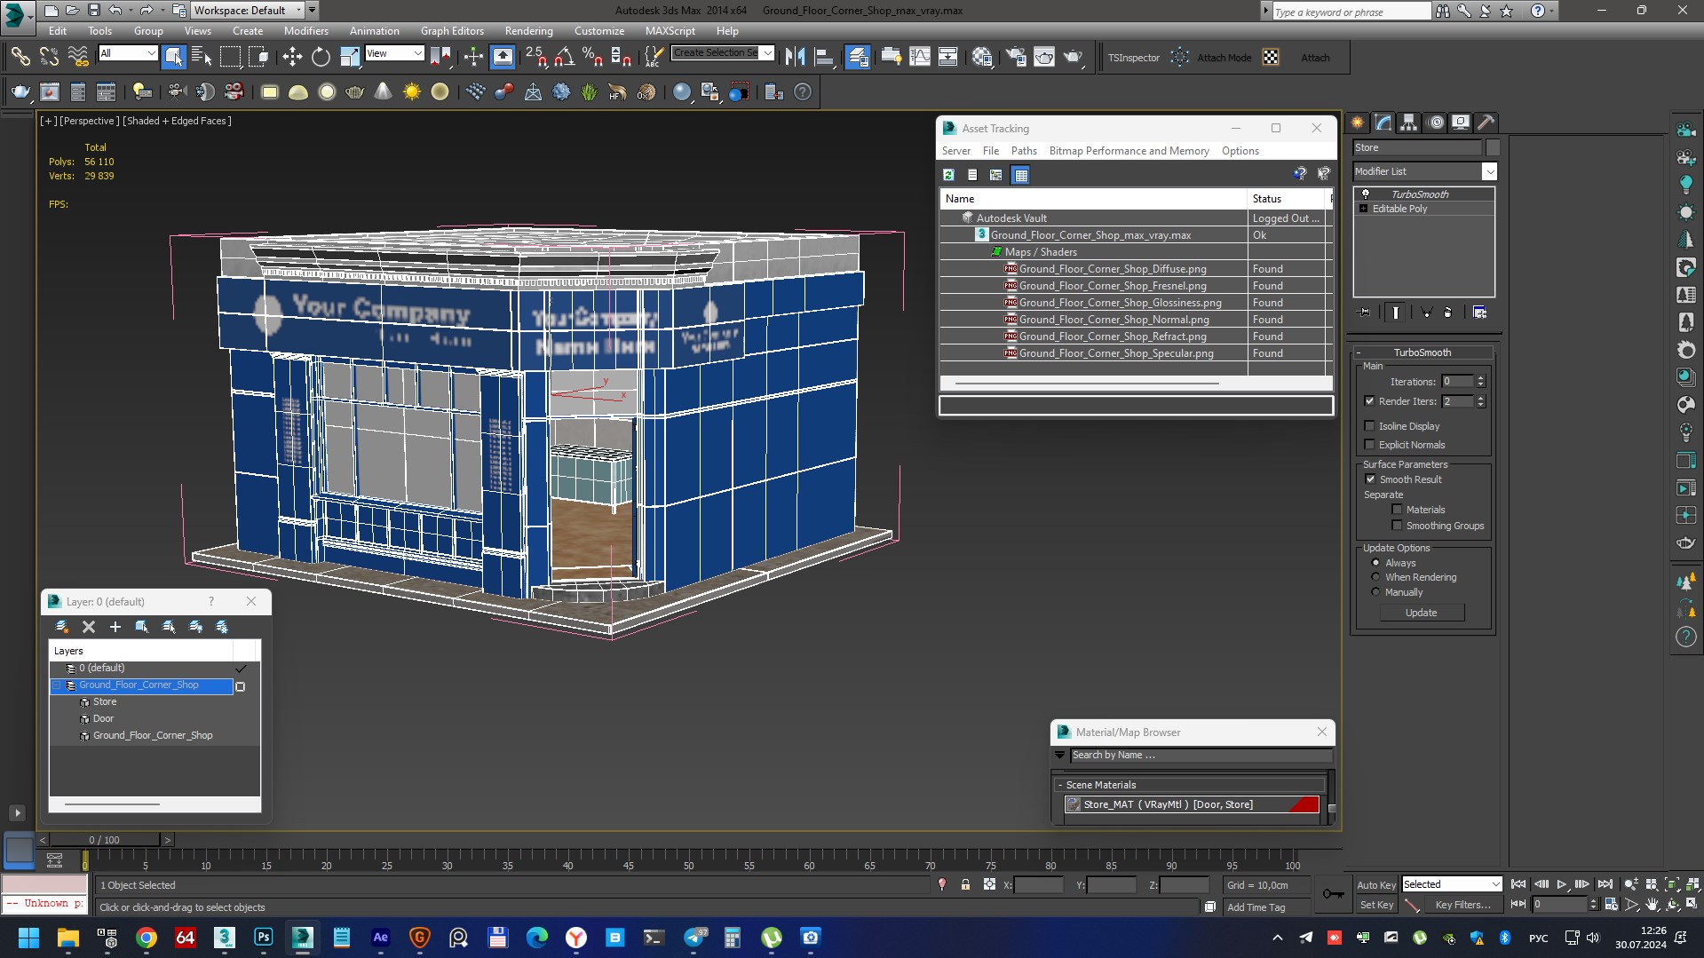Click the time slider 0 / 100 handle

pyautogui.click(x=104, y=840)
